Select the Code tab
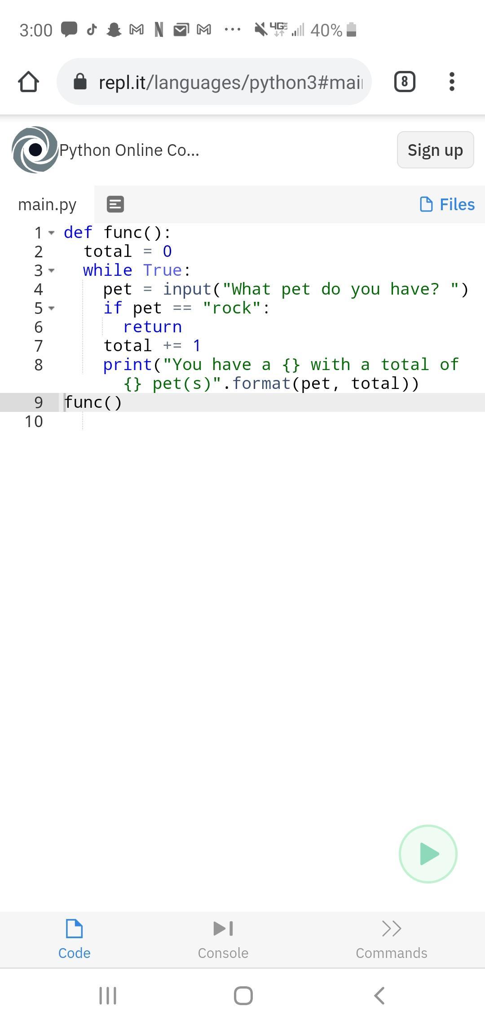 pyautogui.click(x=75, y=940)
